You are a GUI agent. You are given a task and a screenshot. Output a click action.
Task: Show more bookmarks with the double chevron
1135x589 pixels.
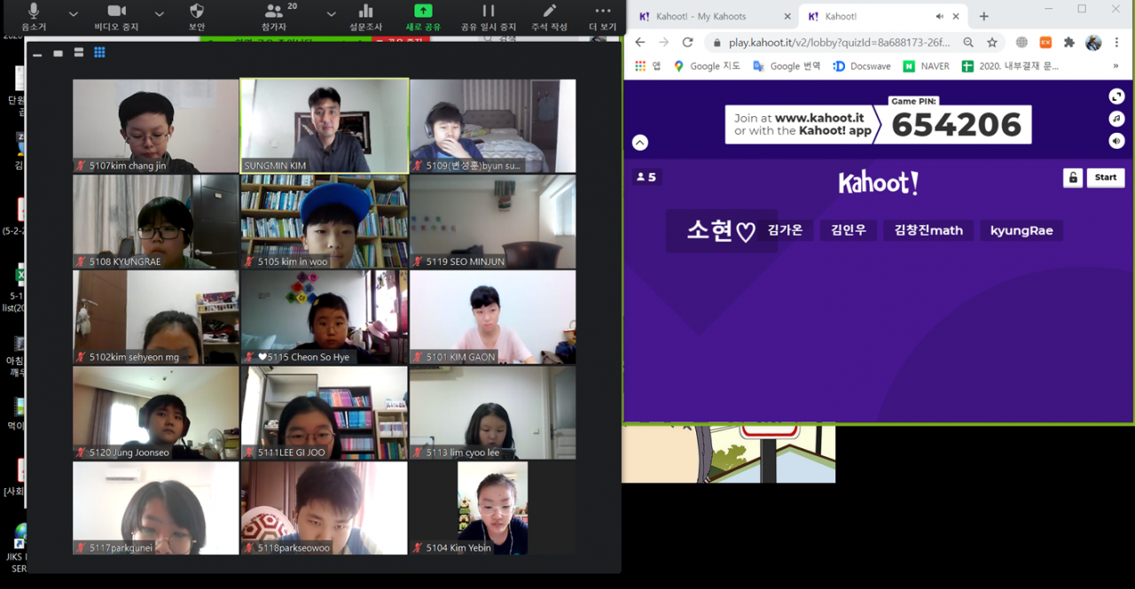[x=1115, y=66]
